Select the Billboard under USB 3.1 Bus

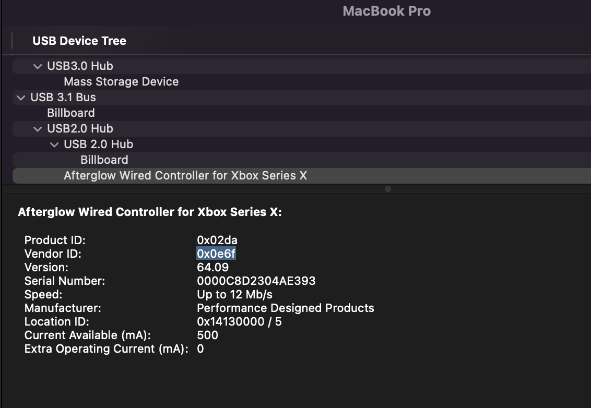point(70,113)
